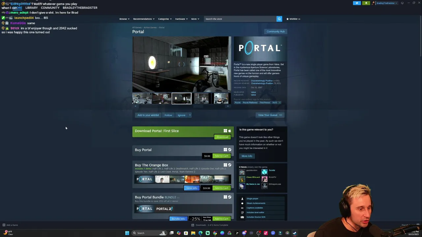Click Steam Deck icon in Buy Portal row
The height and width of the screenshot is (237, 422).
click(x=230, y=150)
